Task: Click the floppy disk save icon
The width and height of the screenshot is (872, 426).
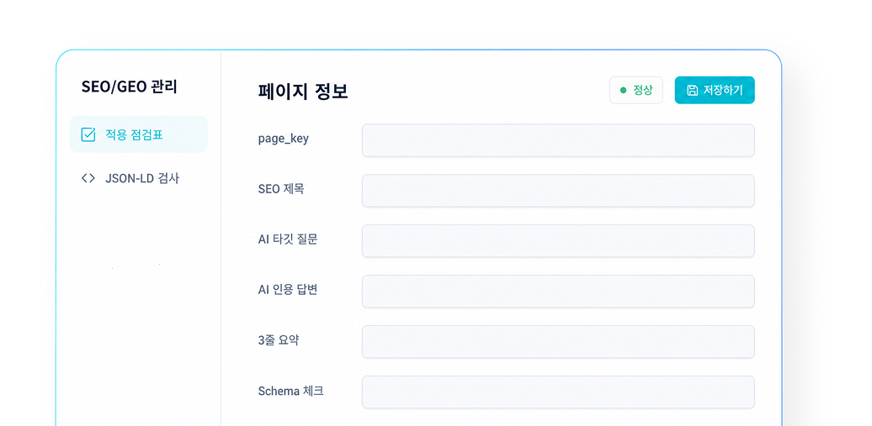Action: coord(692,91)
